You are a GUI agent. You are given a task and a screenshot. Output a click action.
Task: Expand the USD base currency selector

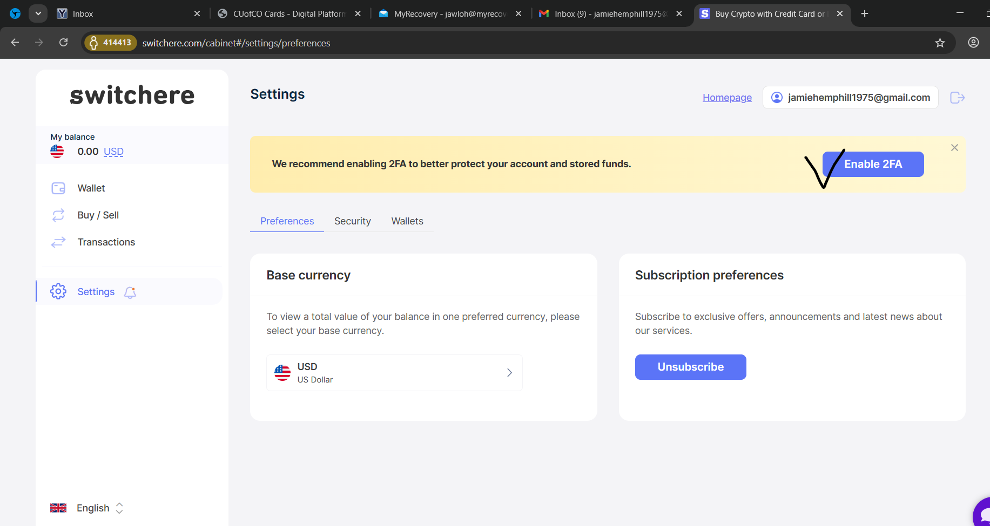[x=394, y=373]
